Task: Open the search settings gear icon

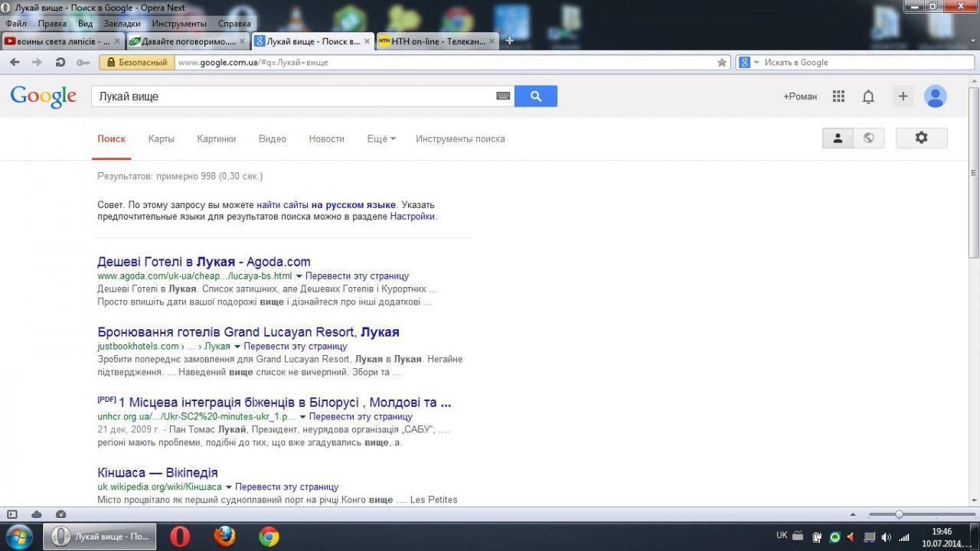Action: pyautogui.click(x=921, y=138)
